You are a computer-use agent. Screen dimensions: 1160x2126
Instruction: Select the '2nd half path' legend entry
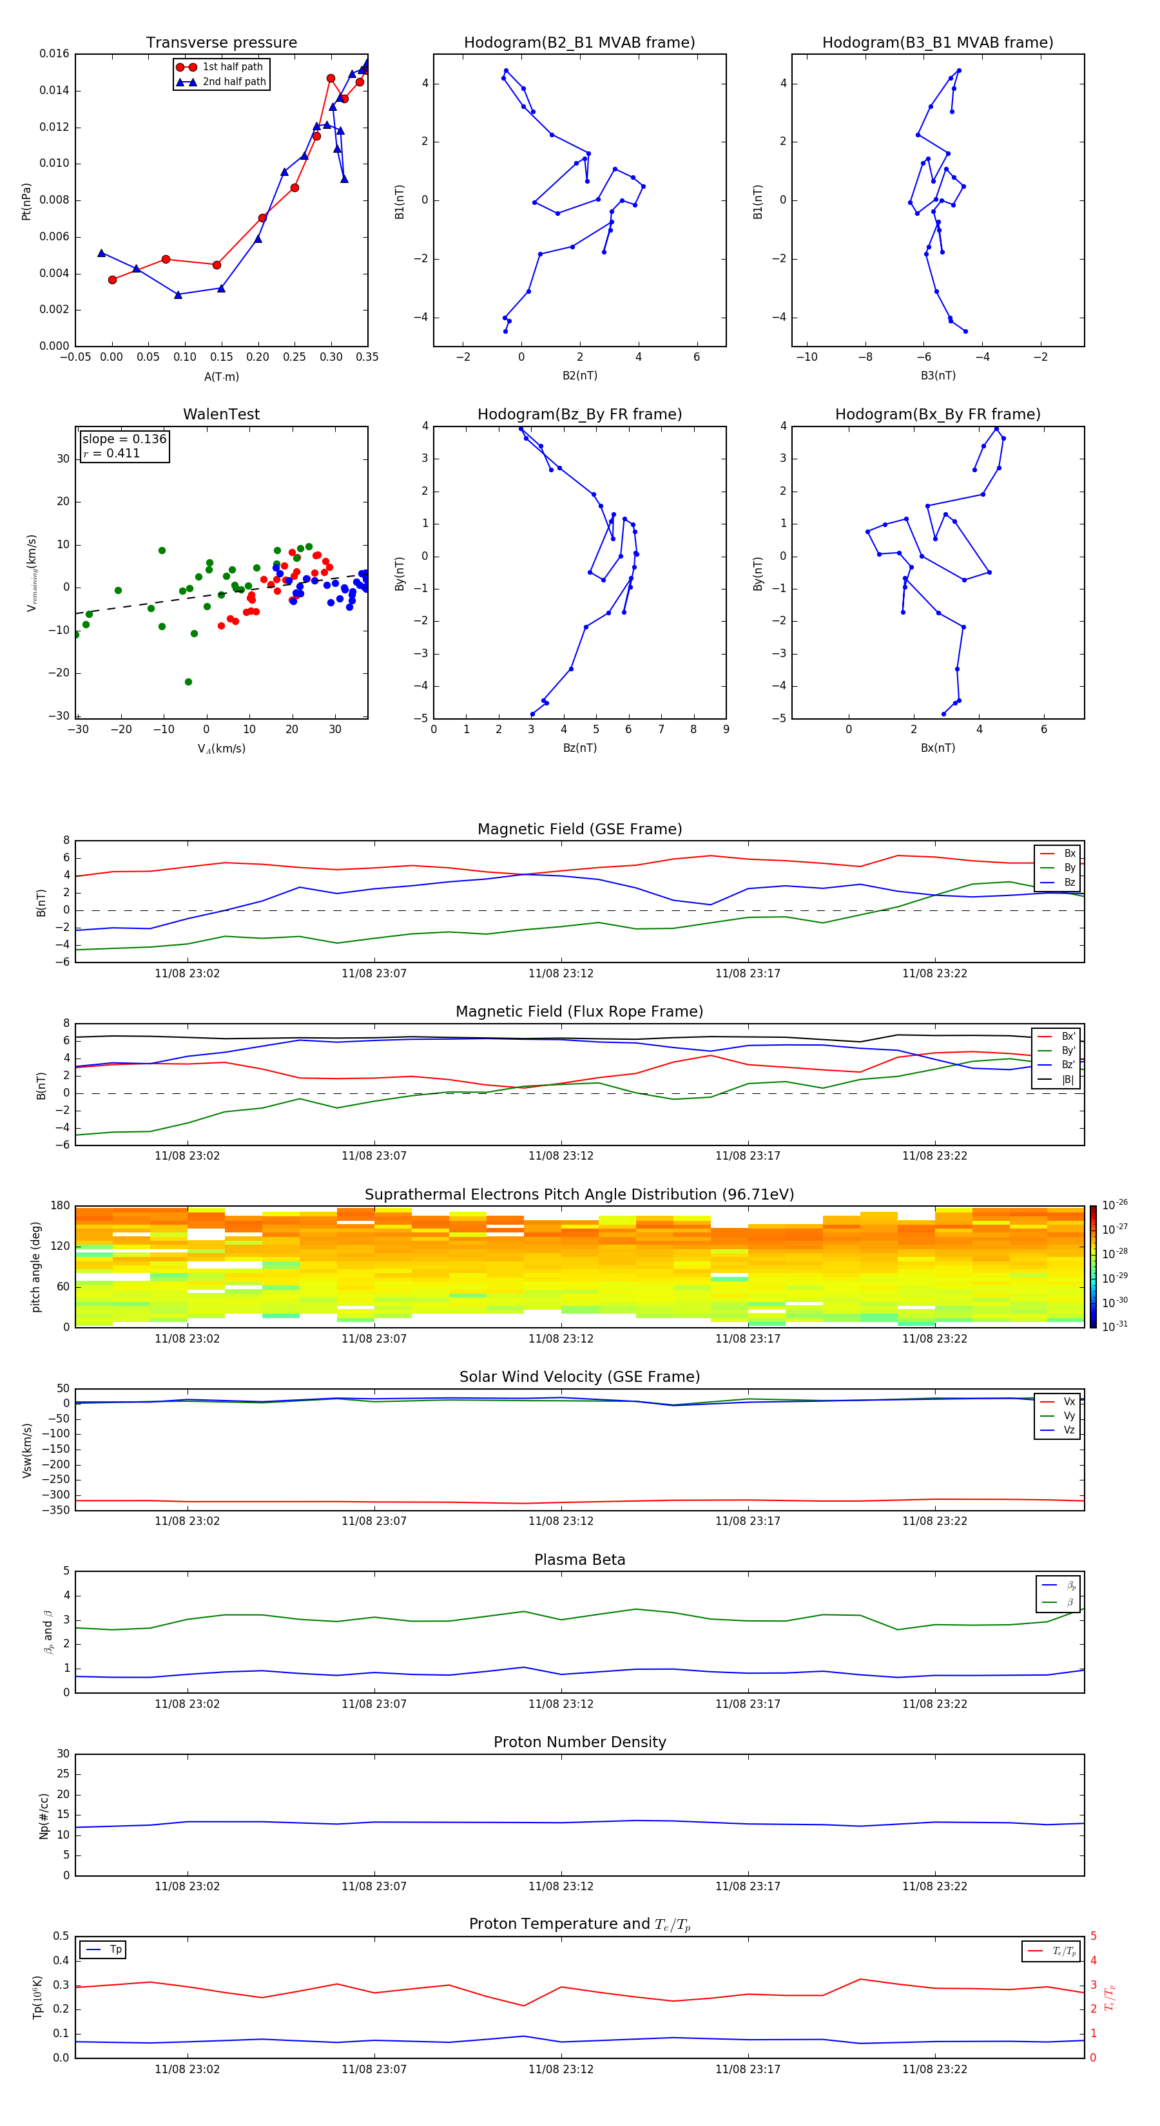pyautogui.click(x=221, y=82)
